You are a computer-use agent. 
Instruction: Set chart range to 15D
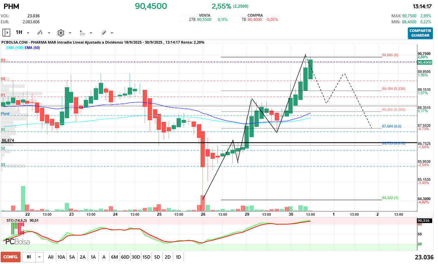[146, 257]
